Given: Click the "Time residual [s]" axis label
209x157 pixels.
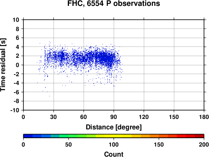Looking at the screenshot, I should [3, 65].
